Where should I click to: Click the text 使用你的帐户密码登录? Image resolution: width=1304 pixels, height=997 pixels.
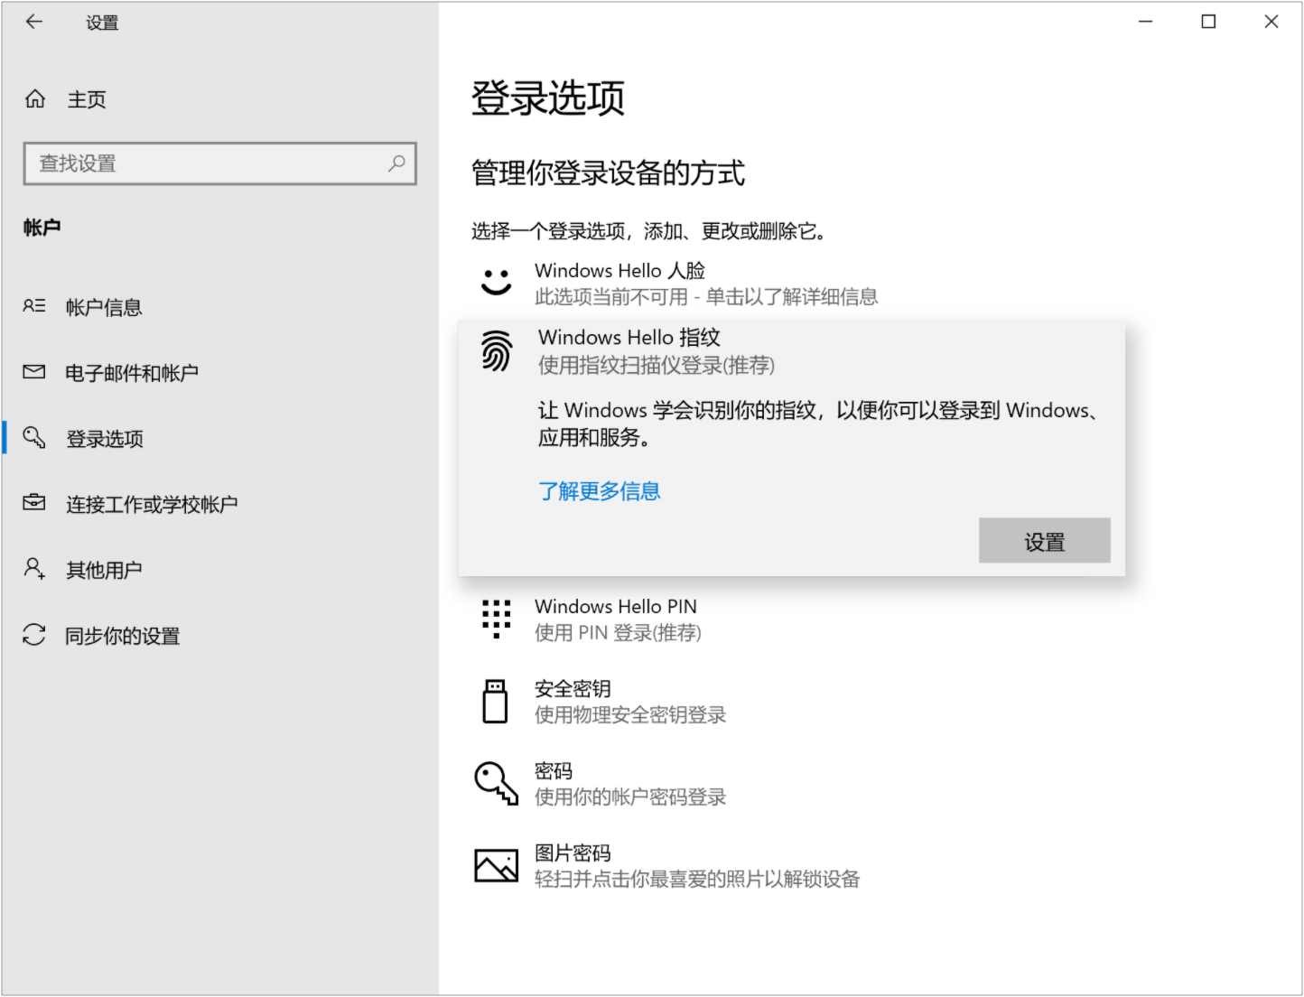point(630,797)
